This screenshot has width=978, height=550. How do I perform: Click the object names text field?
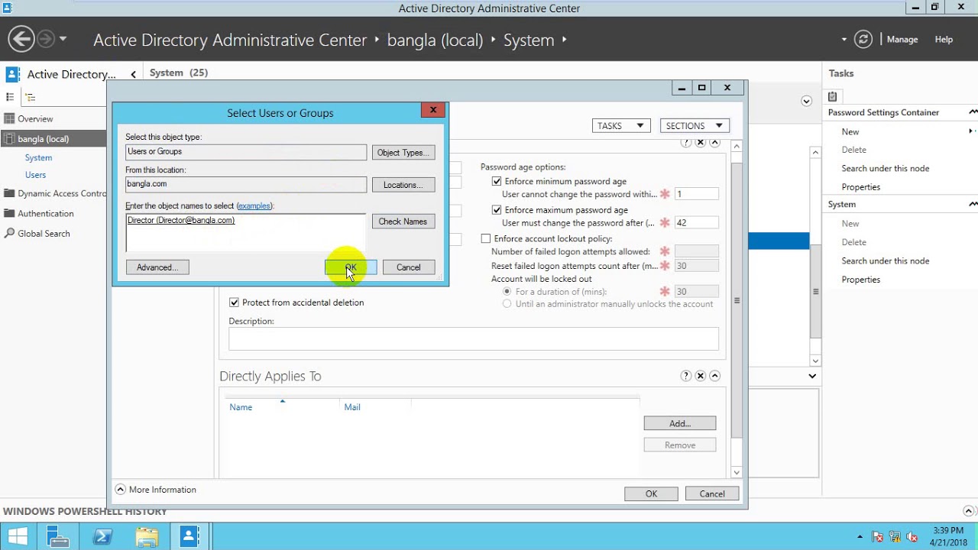click(246, 232)
